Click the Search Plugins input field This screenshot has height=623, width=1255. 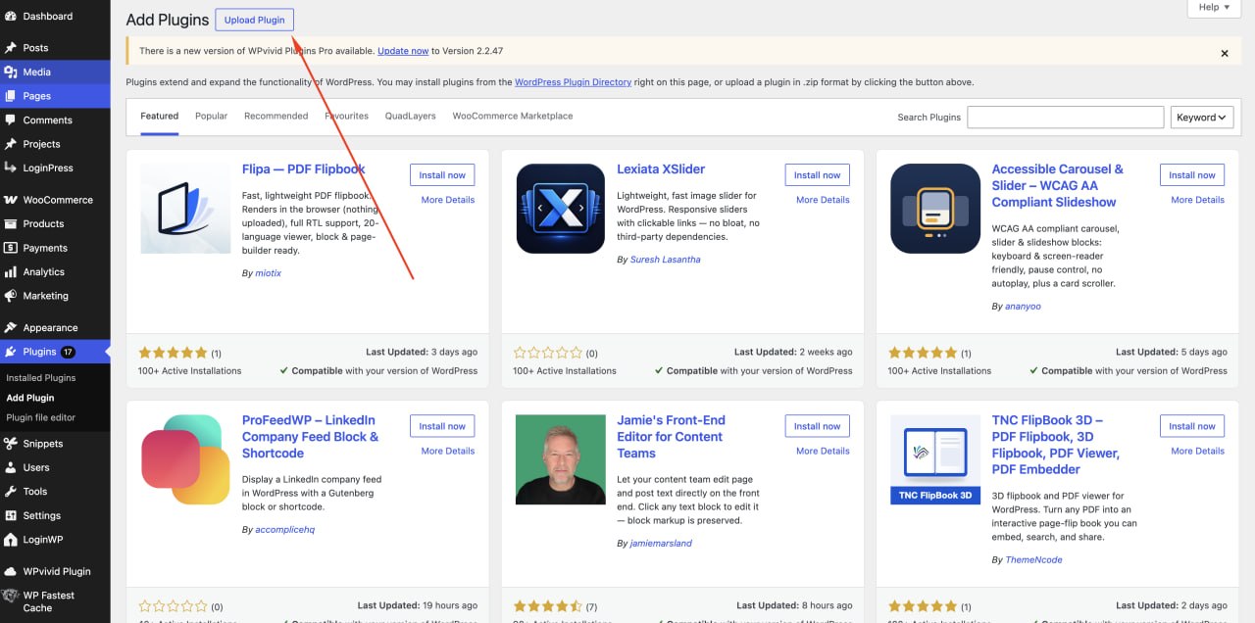(1065, 118)
